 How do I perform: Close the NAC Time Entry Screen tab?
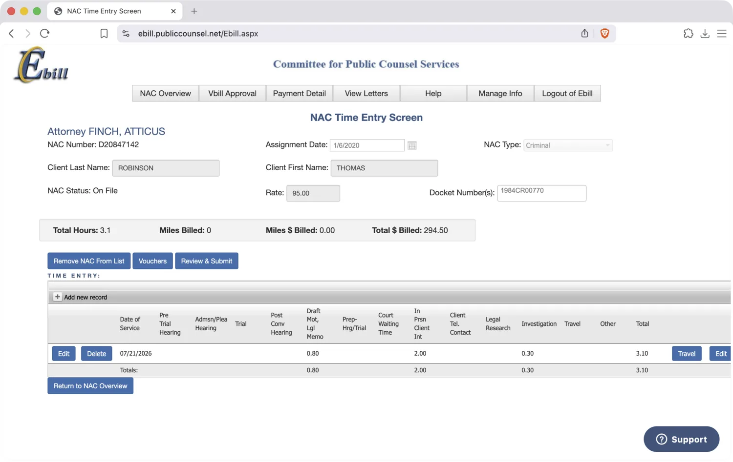pos(173,11)
